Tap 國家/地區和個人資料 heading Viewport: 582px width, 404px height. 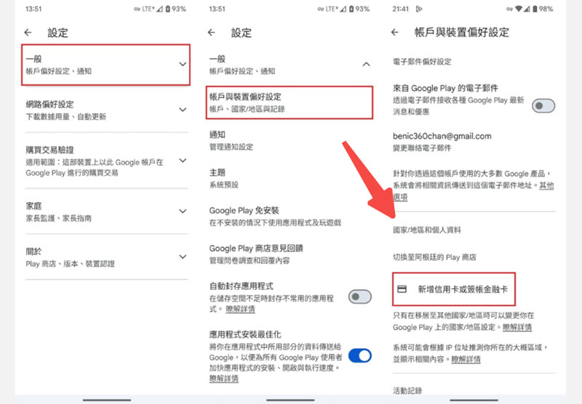point(427,230)
